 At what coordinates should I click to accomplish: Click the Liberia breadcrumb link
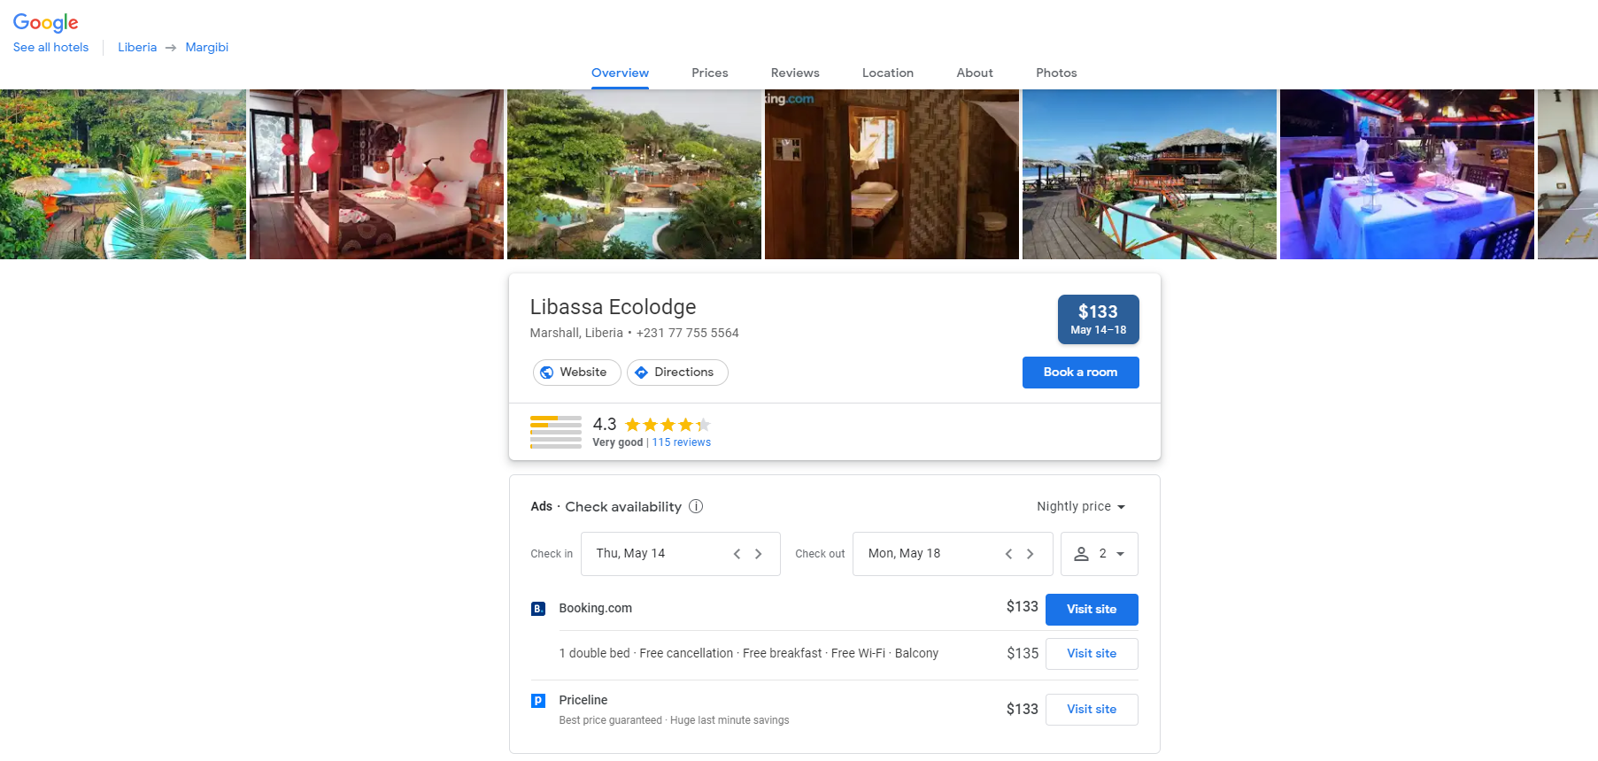click(137, 48)
